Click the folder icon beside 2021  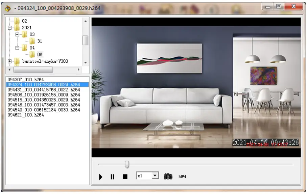(x=17, y=28)
